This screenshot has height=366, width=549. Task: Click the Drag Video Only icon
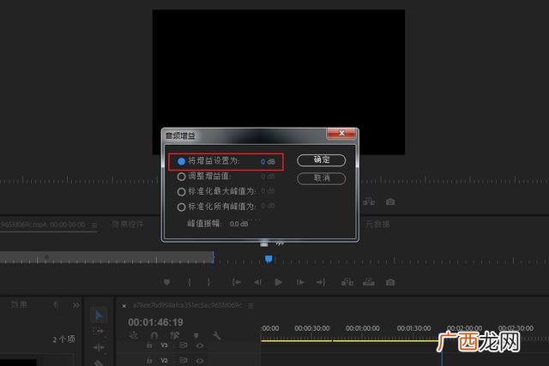tap(264, 243)
